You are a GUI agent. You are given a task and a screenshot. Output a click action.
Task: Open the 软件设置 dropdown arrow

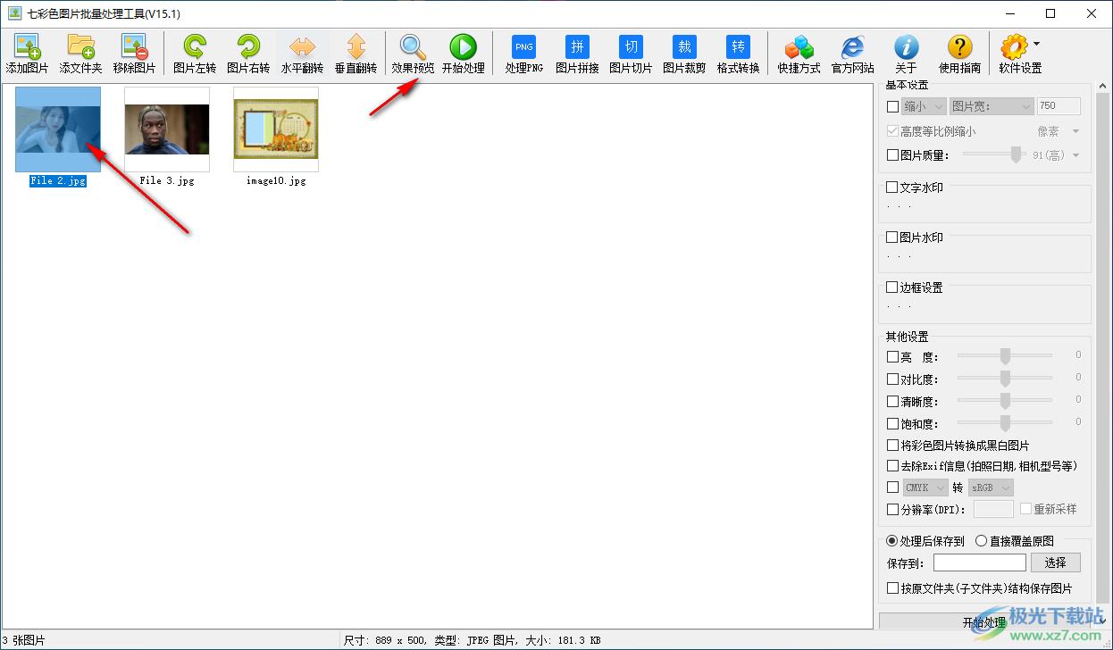1036,44
